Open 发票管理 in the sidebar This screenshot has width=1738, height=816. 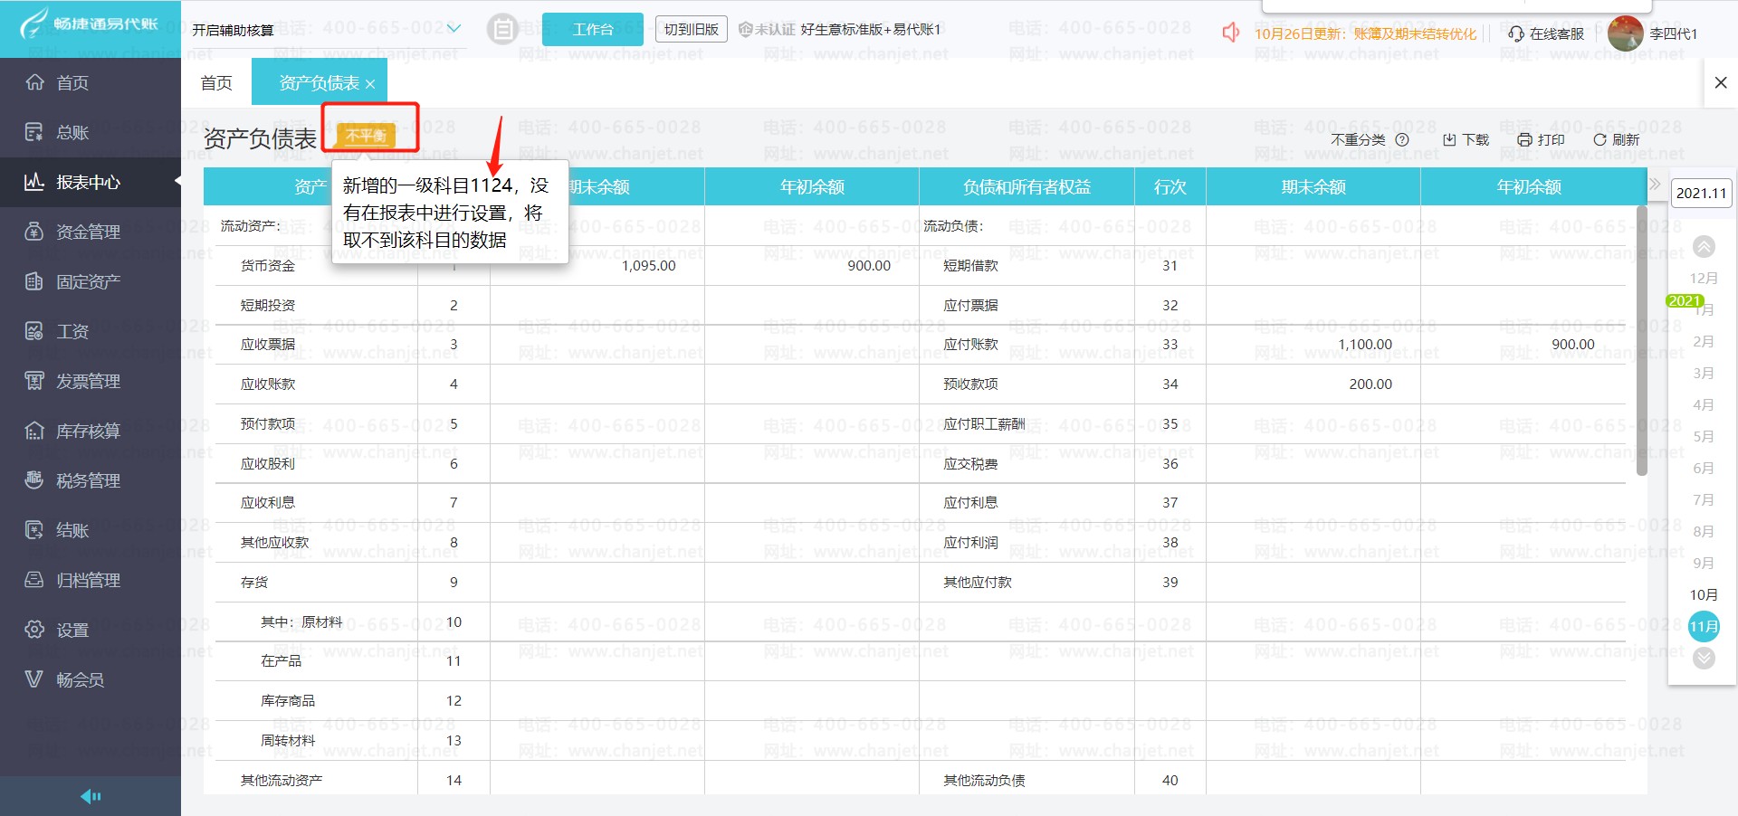tap(91, 381)
